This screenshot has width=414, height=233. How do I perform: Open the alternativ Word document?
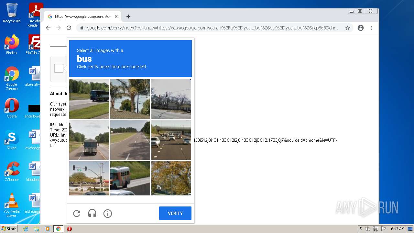click(x=33, y=76)
